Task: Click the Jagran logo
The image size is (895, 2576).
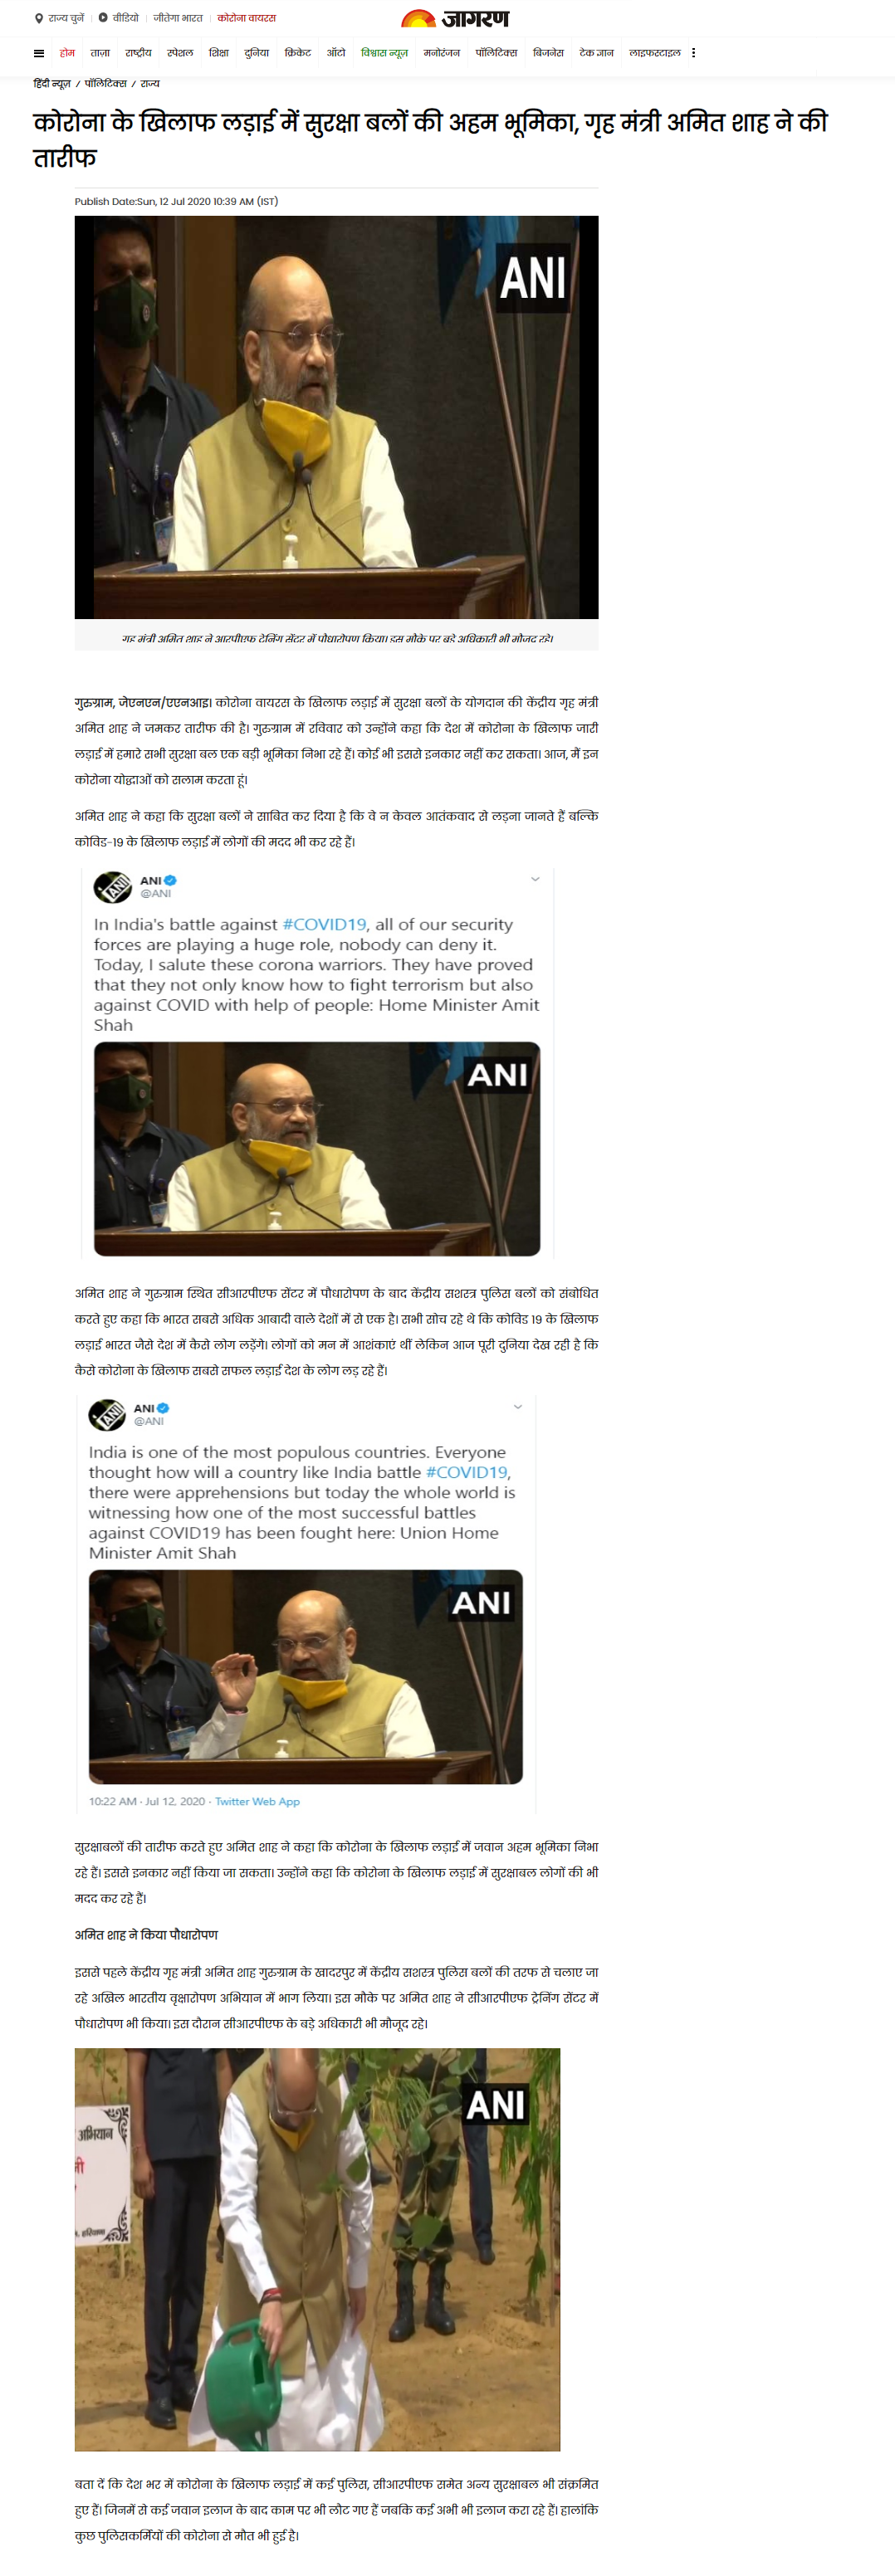Action: (x=455, y=18)
